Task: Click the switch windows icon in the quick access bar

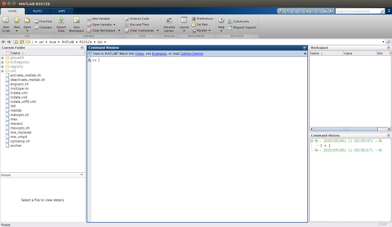Action: (325, 11)
